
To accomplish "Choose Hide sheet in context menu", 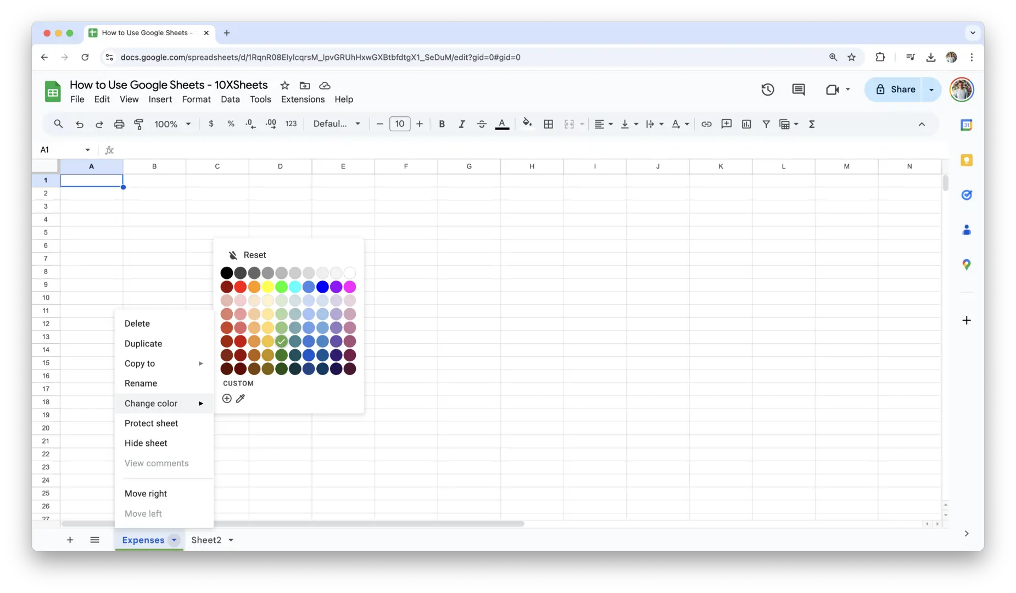I will pyautogui.click(x=164, y=443).
